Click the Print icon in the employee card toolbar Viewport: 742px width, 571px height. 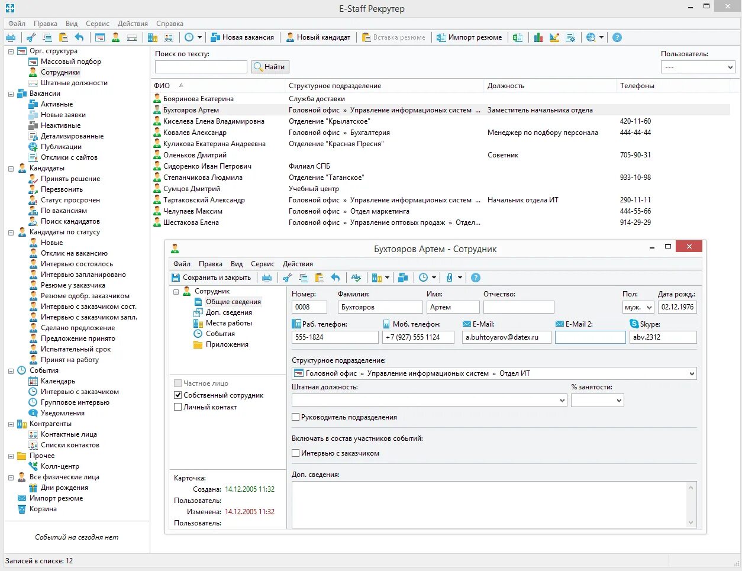[x=267, y=278]
